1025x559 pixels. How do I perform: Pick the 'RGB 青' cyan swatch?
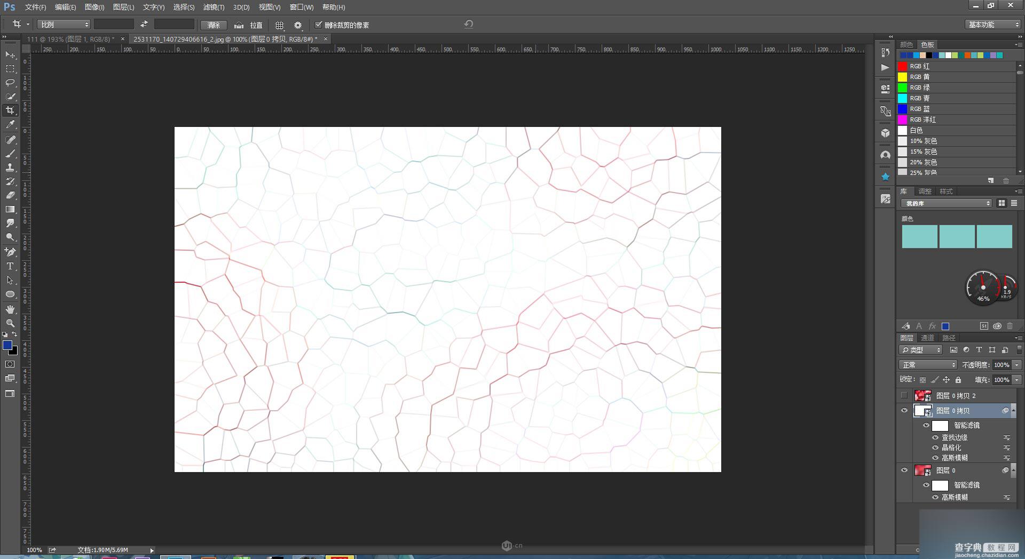point(902,98)
